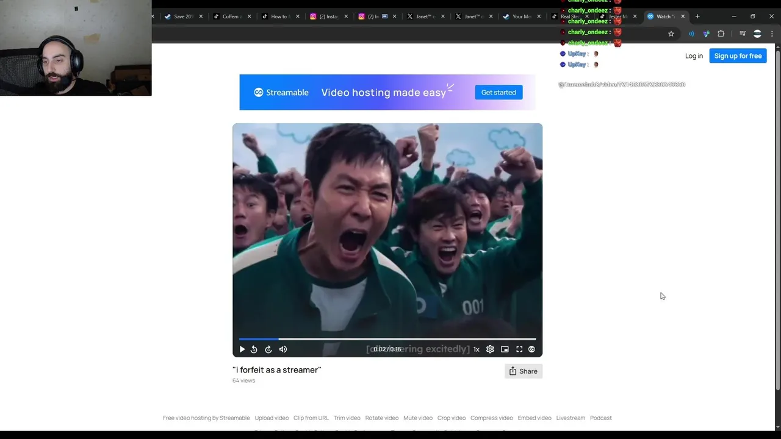The height and width of the screenshot is (439, 781).
Task: Open the browser media control icon
Action: [743, 34]
